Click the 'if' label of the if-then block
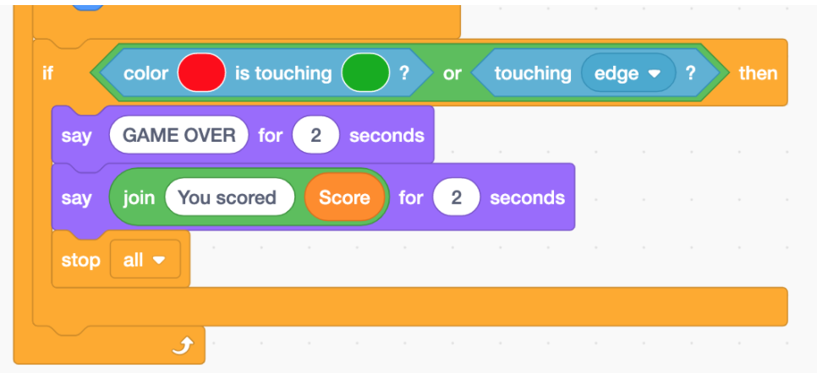 click(47, 73)
